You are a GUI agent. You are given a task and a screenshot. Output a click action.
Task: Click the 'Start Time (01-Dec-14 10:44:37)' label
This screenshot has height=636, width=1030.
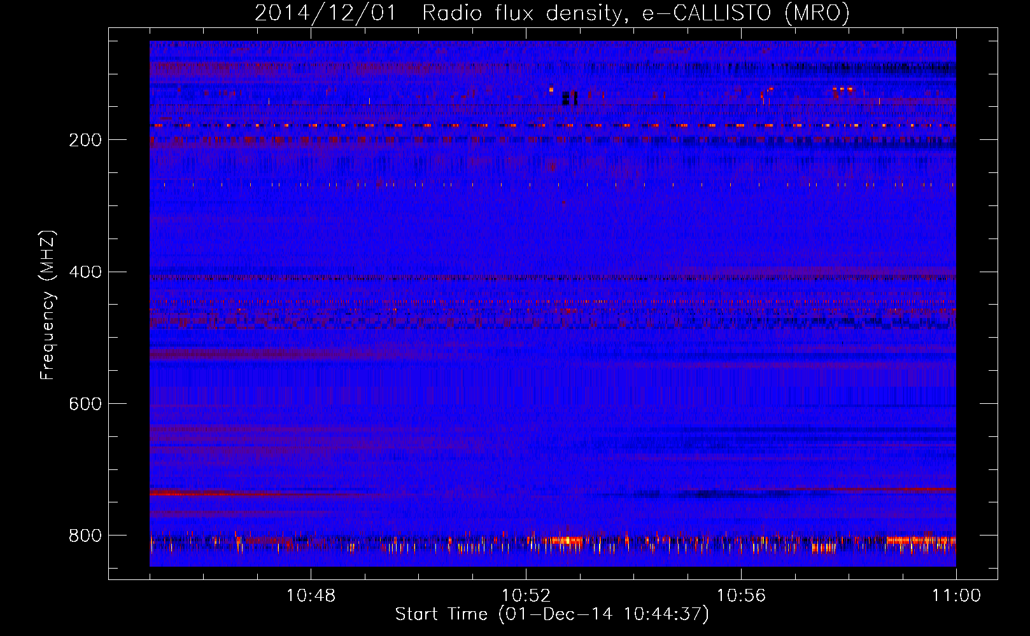(552, 614)
